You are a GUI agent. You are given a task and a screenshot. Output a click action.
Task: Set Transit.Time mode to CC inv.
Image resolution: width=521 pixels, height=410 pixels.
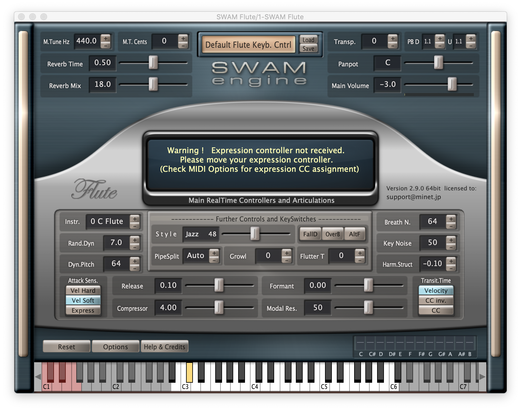[436, 300]
